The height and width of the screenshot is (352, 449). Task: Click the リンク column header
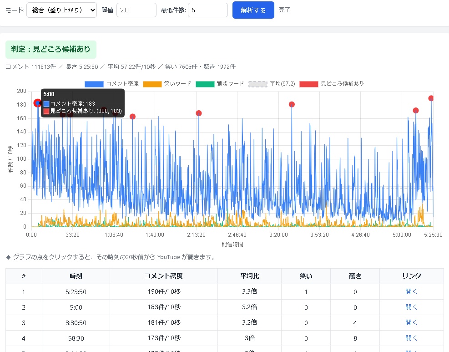412,276
